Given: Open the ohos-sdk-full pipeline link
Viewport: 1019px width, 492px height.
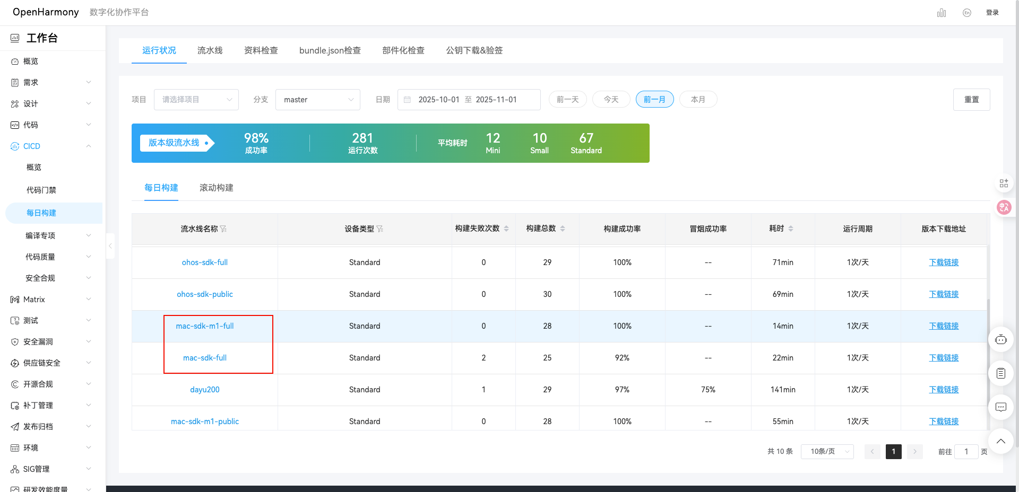Looking at the screenshot, I should 205,262.
